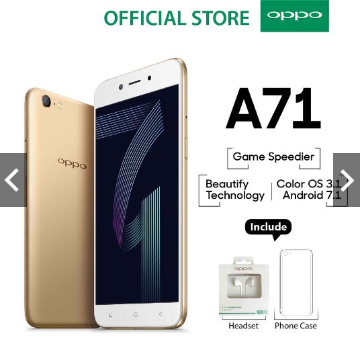Click the Beautify Technology feature label
Image resolution: width=360 pixels, height=360 pixels.
pos(235,190)
